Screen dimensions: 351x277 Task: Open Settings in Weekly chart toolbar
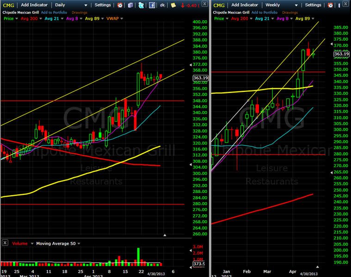pyautogui.click(x=313, y=5)
